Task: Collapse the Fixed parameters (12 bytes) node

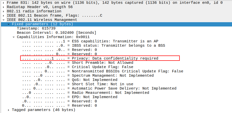Action: click(x=9, y=24)
